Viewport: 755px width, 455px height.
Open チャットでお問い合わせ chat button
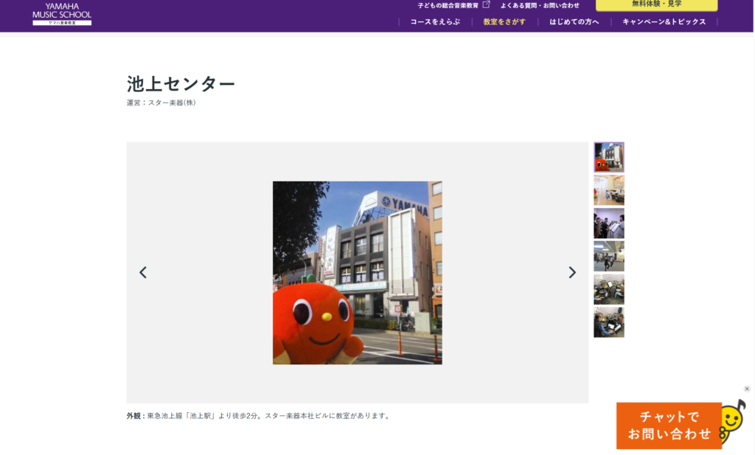point(669,426)
